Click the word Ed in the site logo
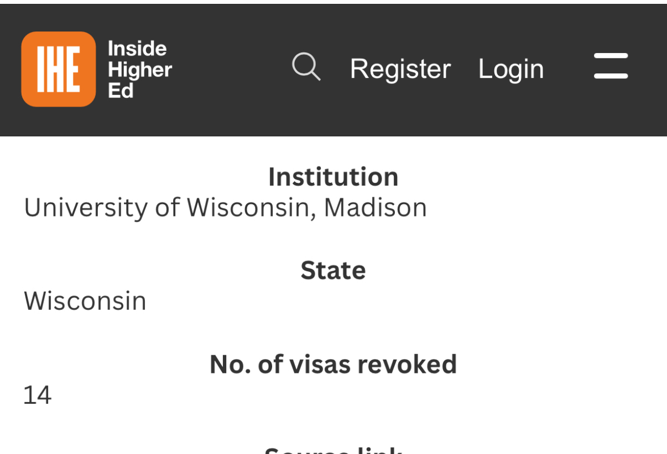This screenshot has height=454, width=667. coord(121,91)
